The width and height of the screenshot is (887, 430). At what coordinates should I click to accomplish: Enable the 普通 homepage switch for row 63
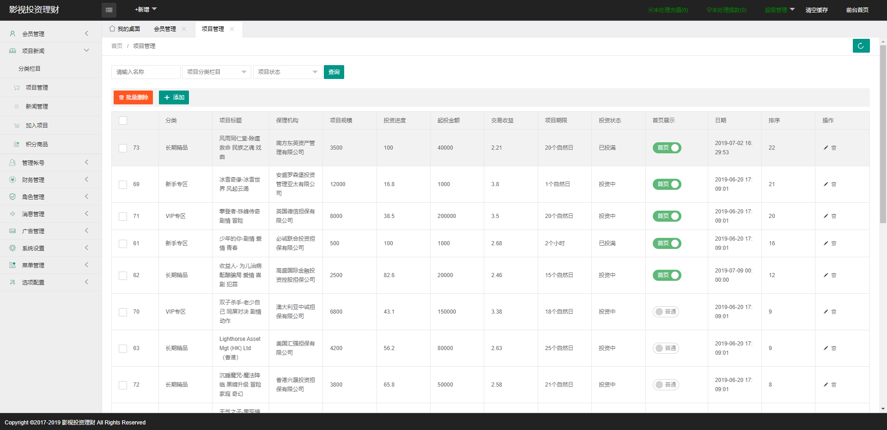[x=666, y=348]
